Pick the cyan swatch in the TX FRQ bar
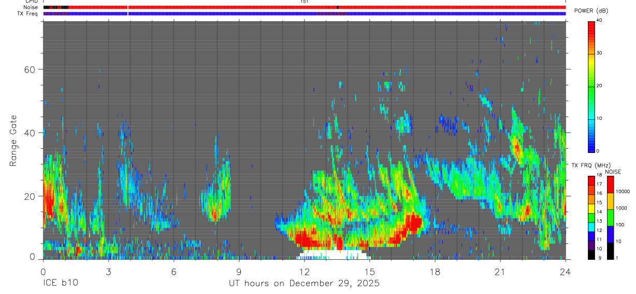 pos(591,227)
